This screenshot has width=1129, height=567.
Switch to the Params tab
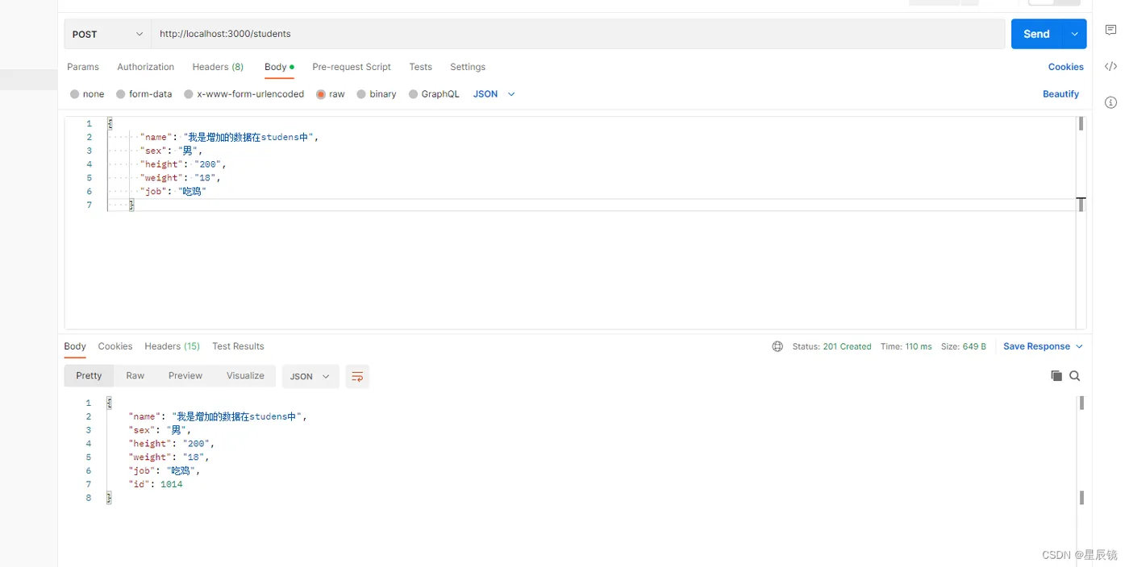click(x=83, y=67)
